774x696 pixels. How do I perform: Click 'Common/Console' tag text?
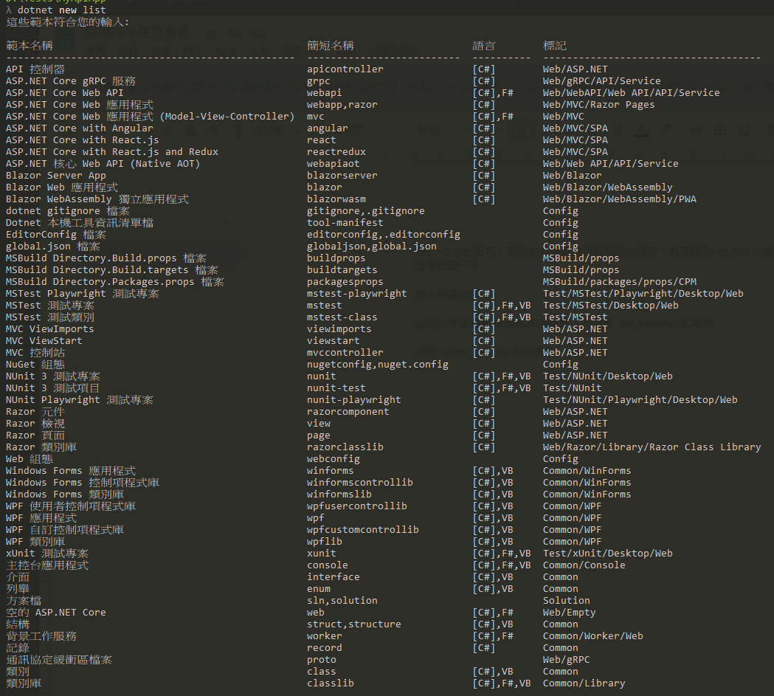coord(584,565)
